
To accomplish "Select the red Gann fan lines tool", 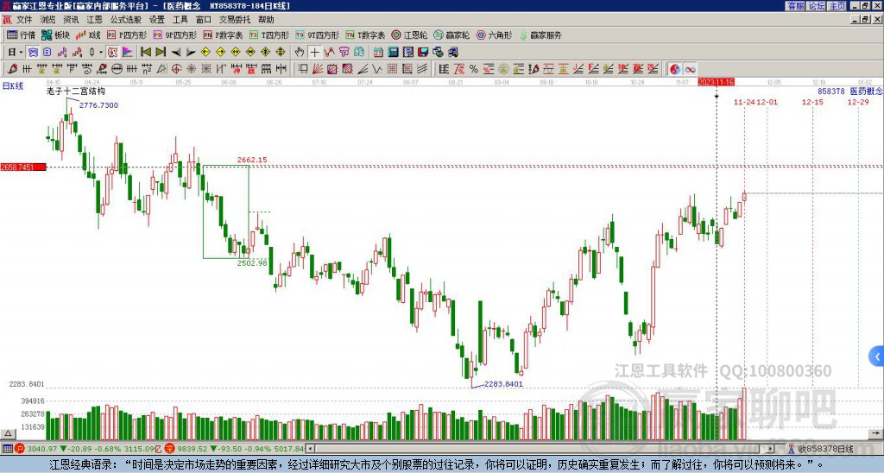I will coord(318,69).
